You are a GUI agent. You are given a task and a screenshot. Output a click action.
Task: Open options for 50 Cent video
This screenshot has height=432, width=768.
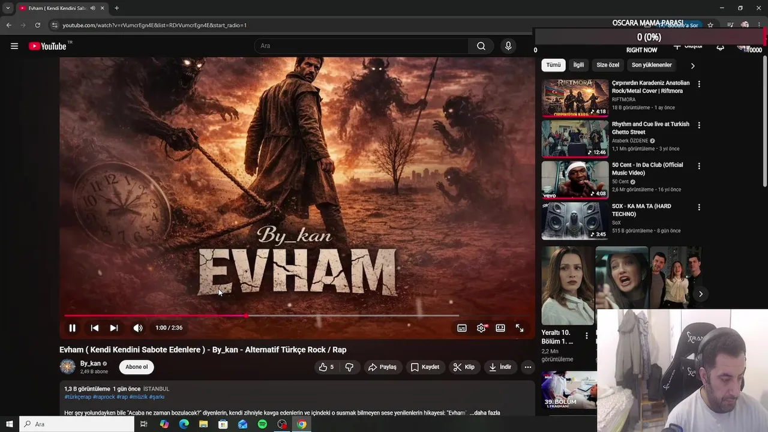click(x=699, y=166)
